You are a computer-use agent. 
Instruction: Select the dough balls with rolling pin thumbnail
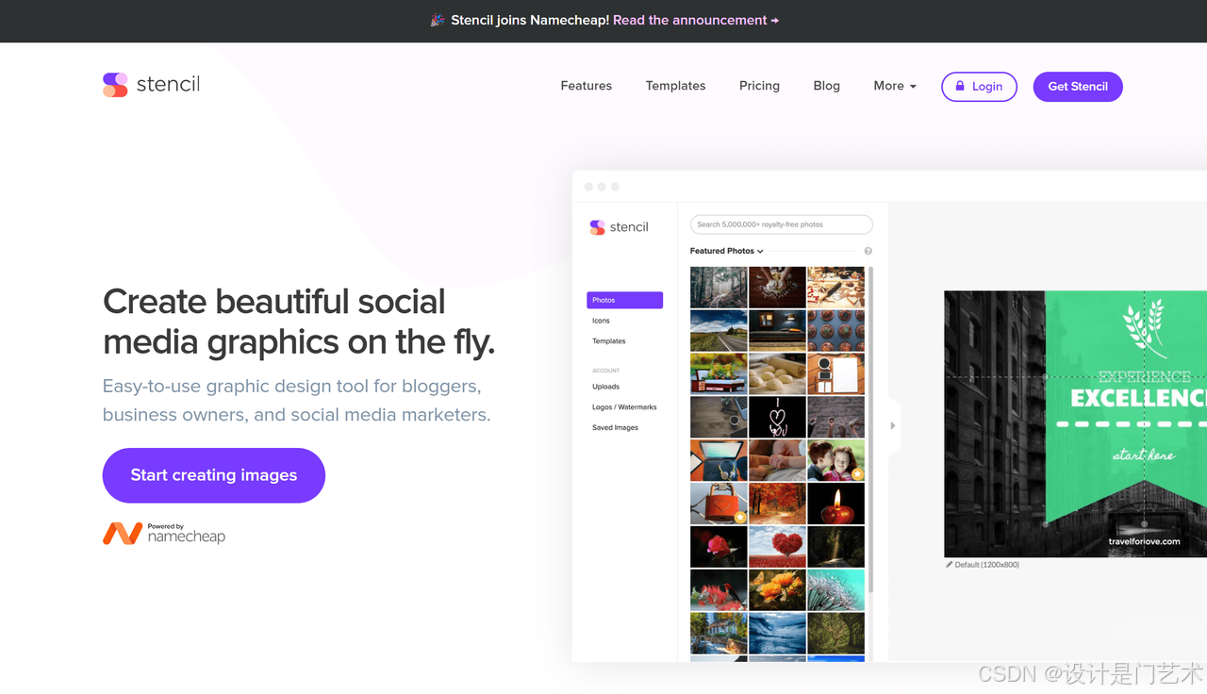tap(777, 373)
